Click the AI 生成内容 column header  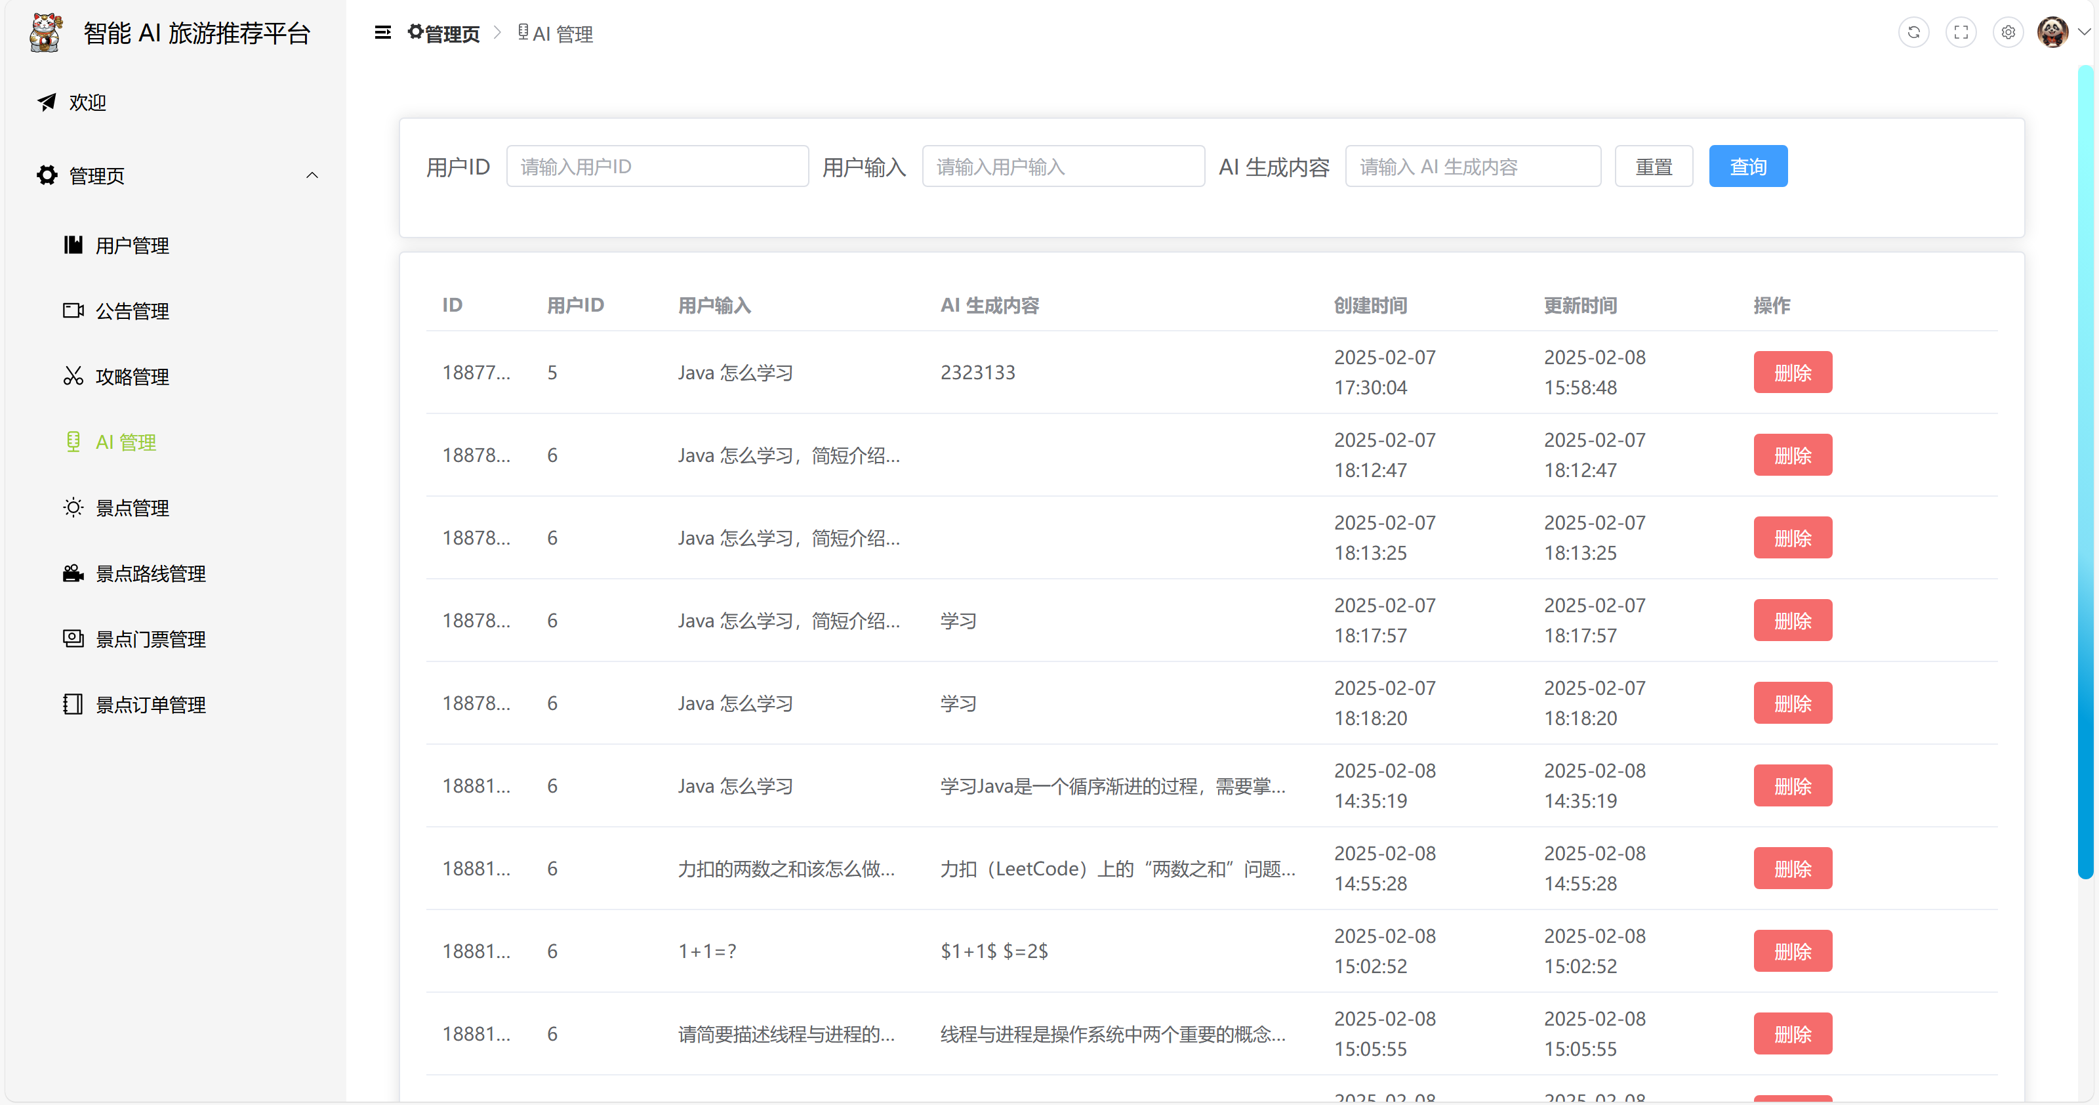coord(989,304)
